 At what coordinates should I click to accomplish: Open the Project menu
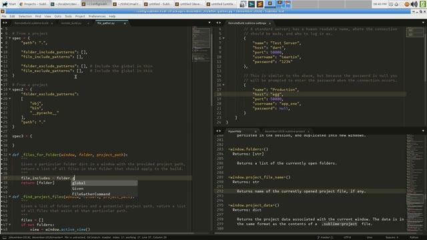point(80,16)
